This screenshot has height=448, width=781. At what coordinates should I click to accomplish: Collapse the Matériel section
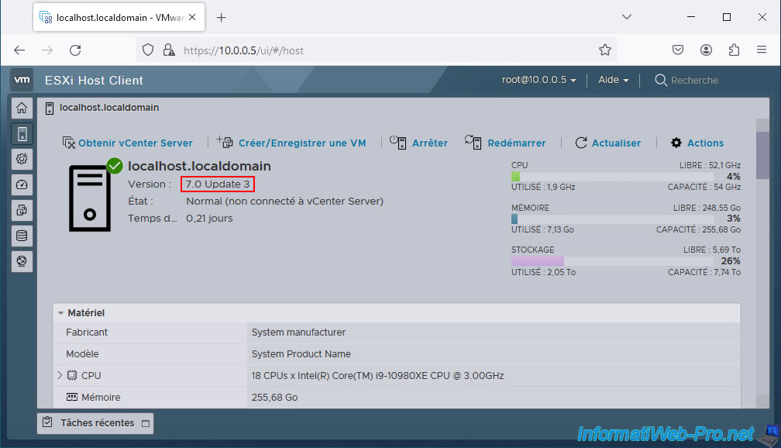[x=61, y=313]
